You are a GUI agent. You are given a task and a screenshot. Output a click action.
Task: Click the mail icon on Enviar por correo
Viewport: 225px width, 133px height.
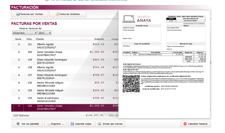point(99,124)
